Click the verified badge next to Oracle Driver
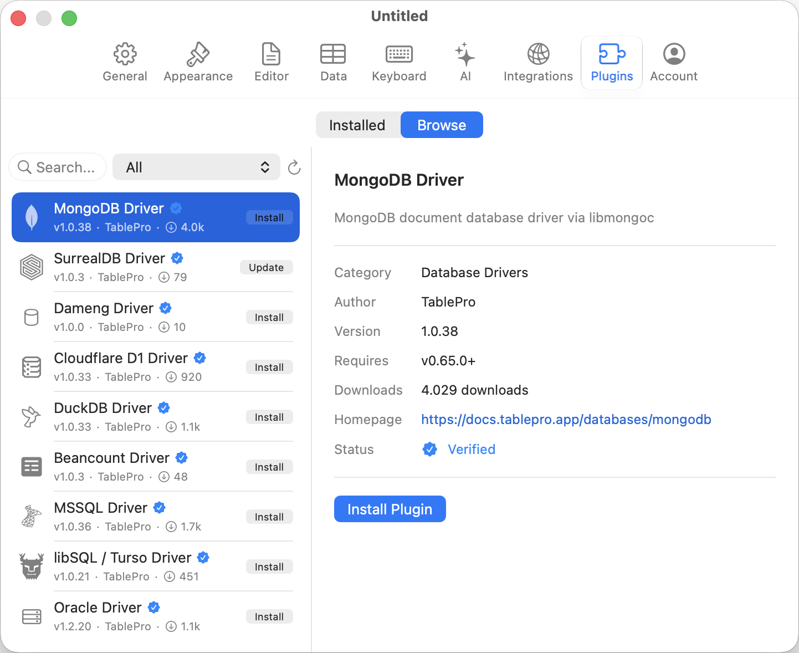The width and height of the screenshot is (799, 653). pyautogui.click(x=154, y=608)
